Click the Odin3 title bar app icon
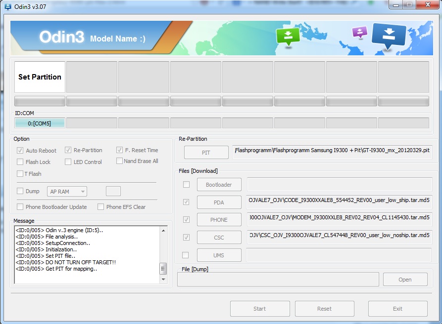 point(8,6)
